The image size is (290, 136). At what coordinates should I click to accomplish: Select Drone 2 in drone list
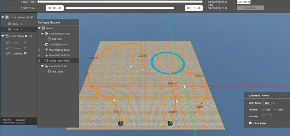point(19,29)
